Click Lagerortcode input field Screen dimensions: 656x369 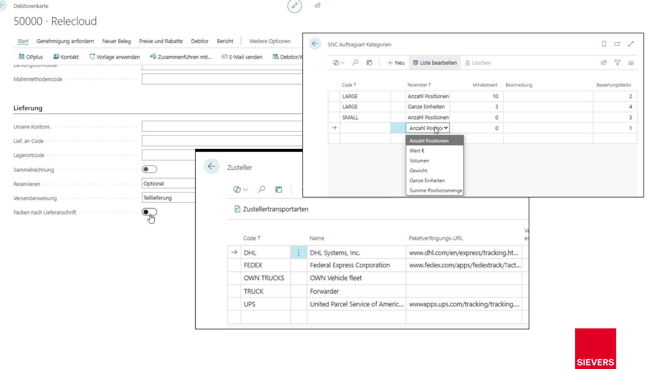tap(168, 155)
